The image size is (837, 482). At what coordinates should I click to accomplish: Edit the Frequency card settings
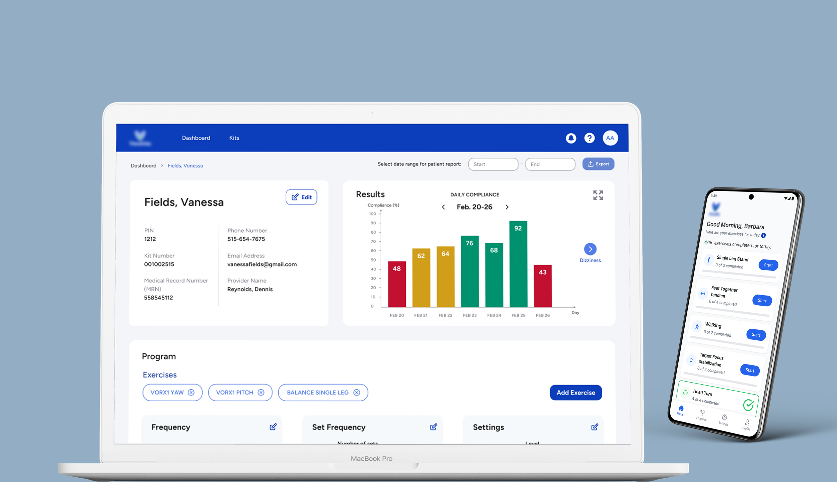tap(273, 427)
